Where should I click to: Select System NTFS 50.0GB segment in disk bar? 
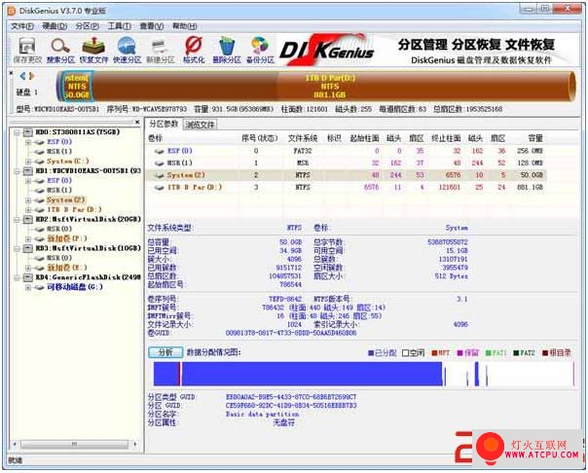[x=77, y=87]
